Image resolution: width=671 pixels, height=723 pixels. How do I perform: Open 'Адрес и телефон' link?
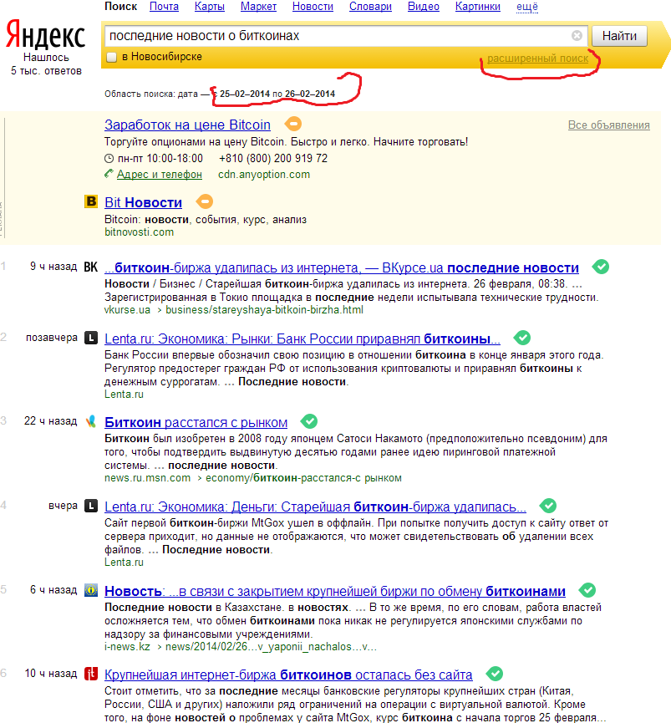[159, 175]
